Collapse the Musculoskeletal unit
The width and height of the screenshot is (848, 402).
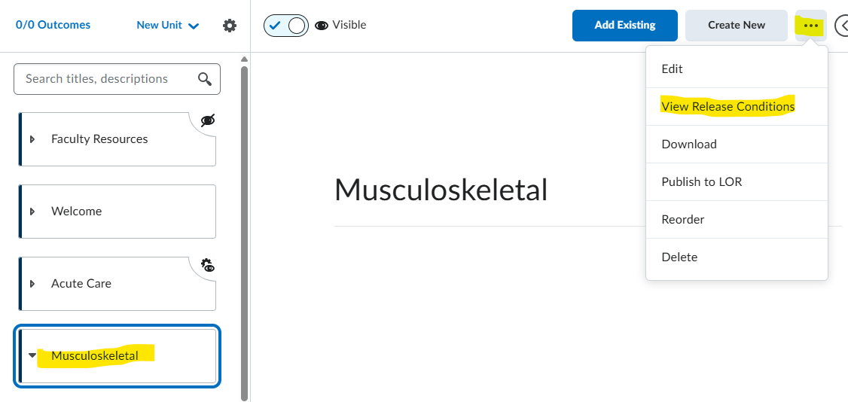click(32, 355)
